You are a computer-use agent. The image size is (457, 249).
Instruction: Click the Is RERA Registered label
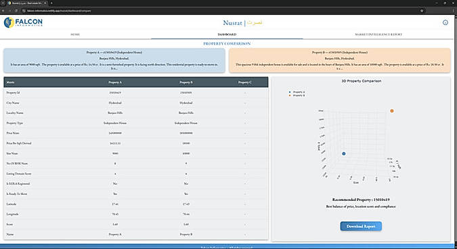[18, 184]
